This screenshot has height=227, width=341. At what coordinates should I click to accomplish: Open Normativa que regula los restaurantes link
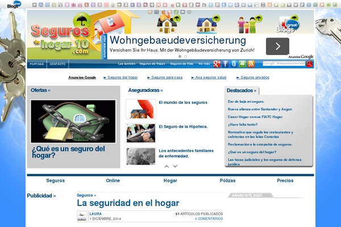pos(260,134)
